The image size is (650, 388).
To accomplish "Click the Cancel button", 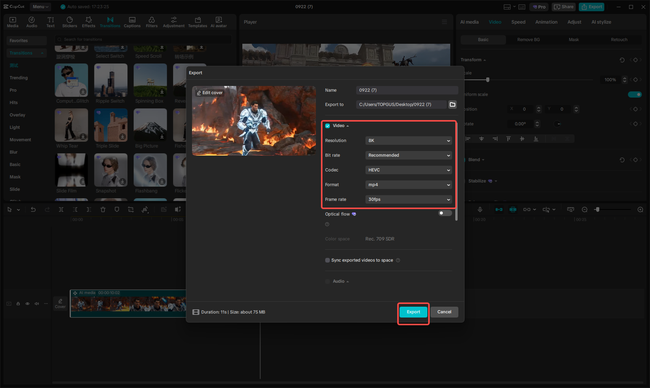I will [x=444, y=312].
